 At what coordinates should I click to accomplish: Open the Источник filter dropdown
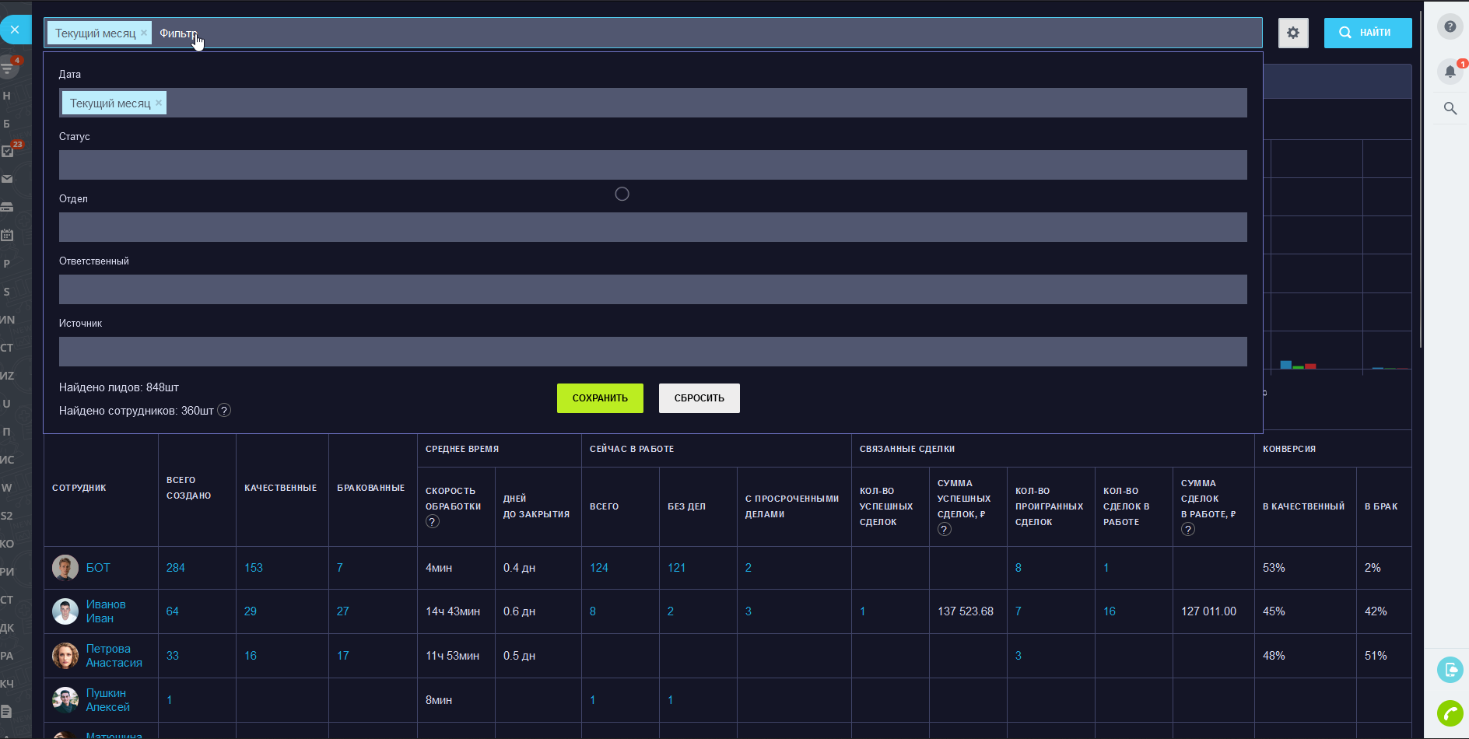coord(652,352)
